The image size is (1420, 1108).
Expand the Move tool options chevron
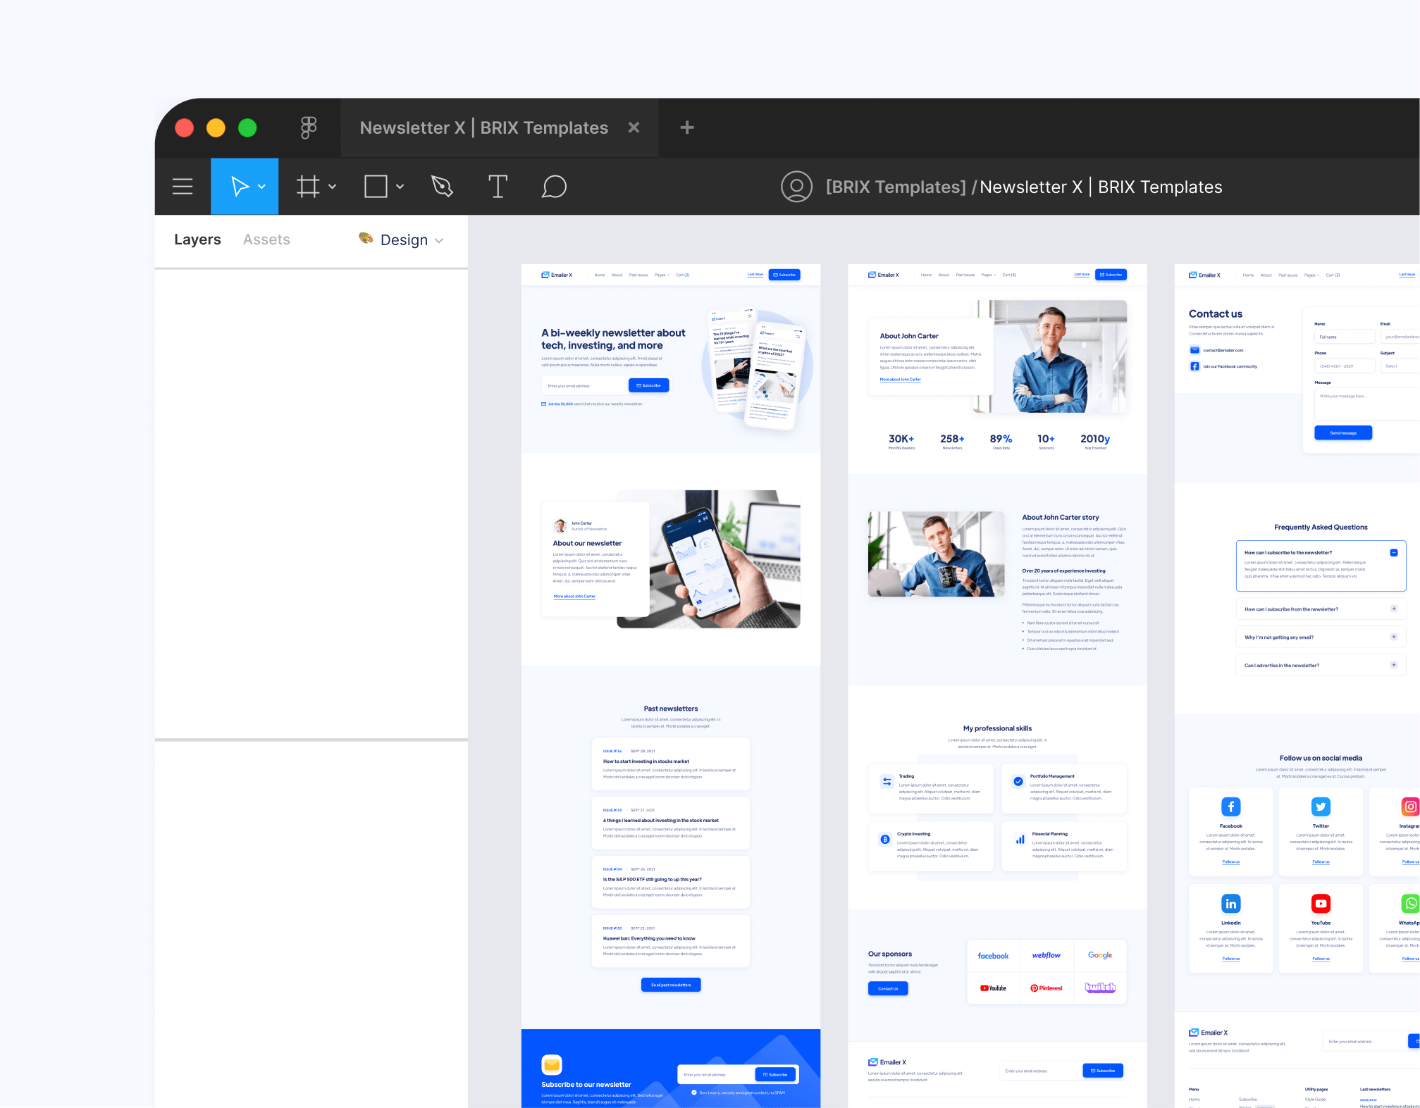[261, 187]
